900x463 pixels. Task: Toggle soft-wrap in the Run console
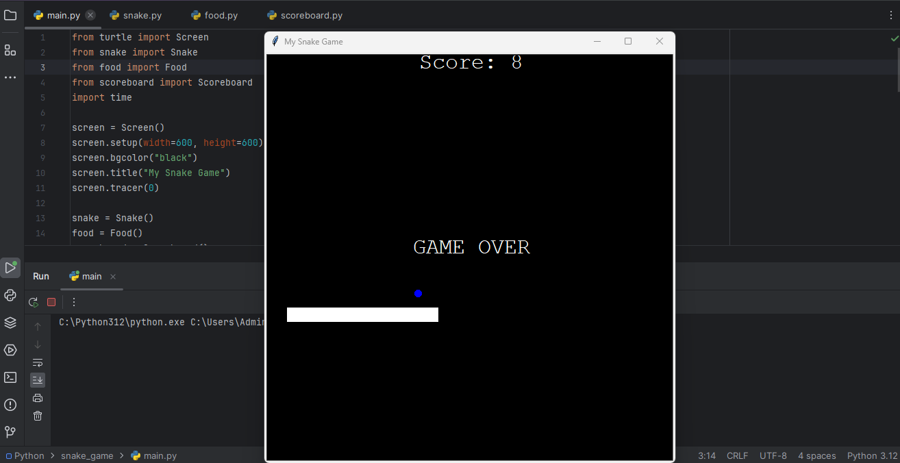38,362
